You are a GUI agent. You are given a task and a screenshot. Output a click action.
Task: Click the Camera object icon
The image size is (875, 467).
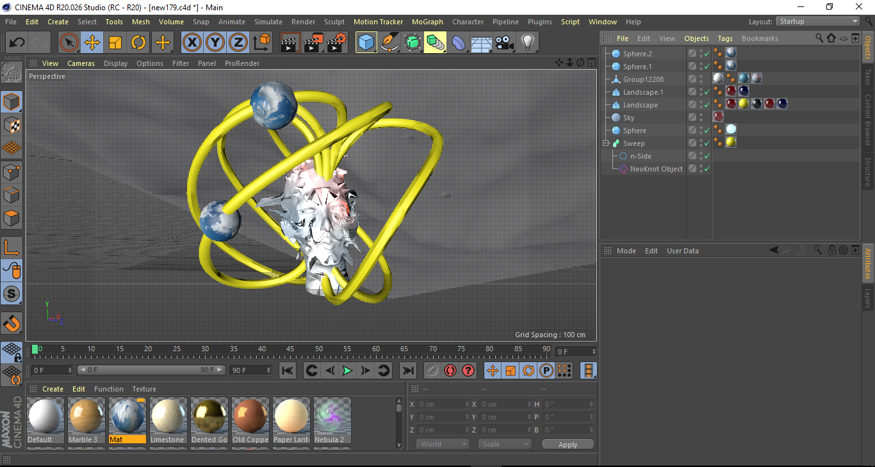click(504, 43)
